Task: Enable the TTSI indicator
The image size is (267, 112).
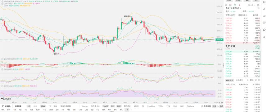Action: pos(168,106)
